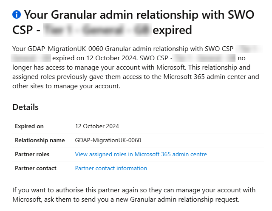Click the word expired in the main heading
The width and height of the screenshot is (272, 211).
pos(172,31)
